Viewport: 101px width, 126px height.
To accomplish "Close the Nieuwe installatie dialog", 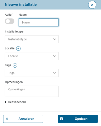I will click(92, 5).
